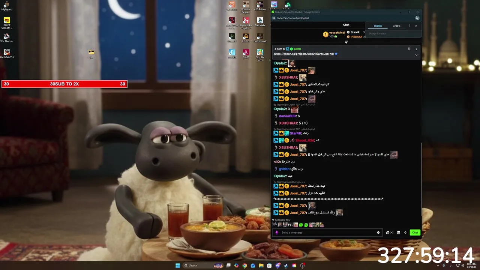The image size is (480, 270).
Task: Collapse the leaderboard with the chevron below it
Action: pos(346,42)
